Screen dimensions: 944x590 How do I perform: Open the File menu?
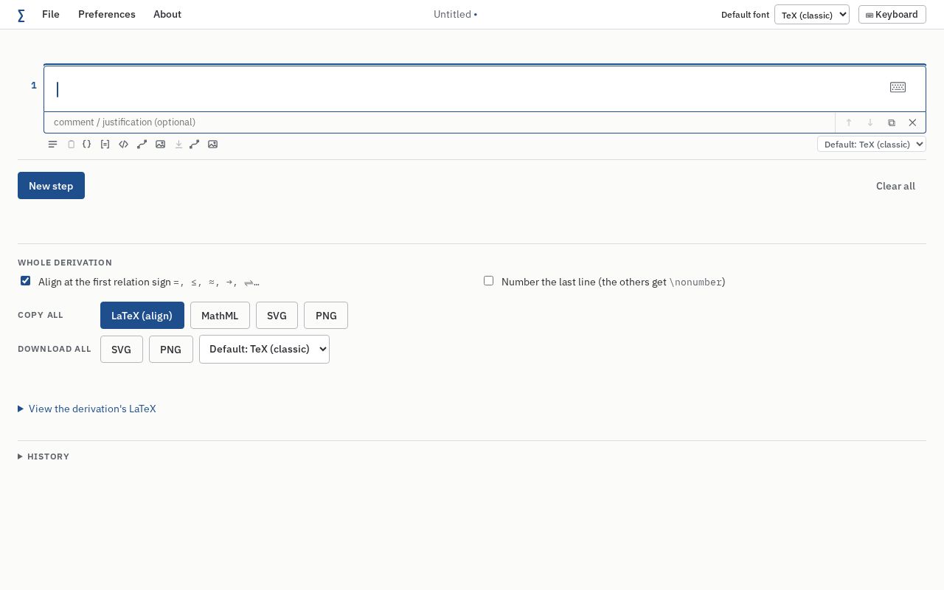tap(51, 14)
